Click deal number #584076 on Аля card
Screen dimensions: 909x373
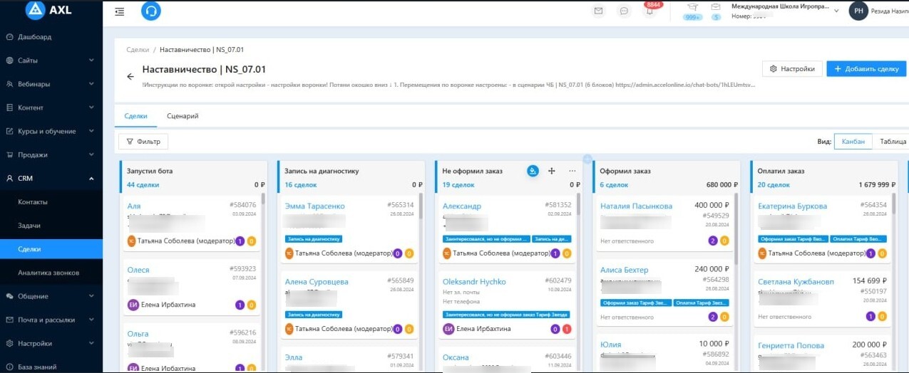(243, 205)
